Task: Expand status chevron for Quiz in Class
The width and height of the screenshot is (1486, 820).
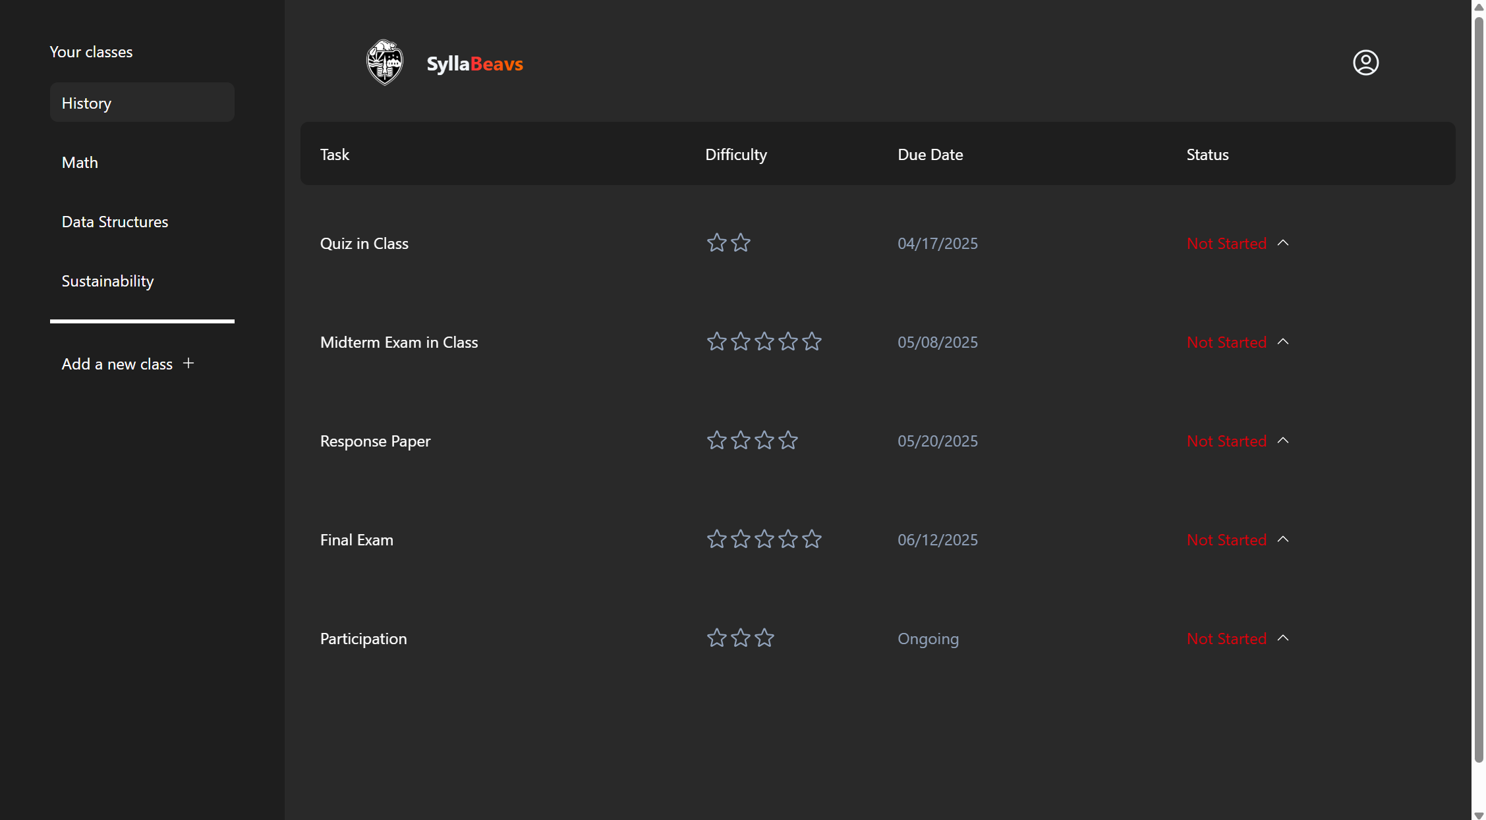Action: click(x=1283, y=243)
